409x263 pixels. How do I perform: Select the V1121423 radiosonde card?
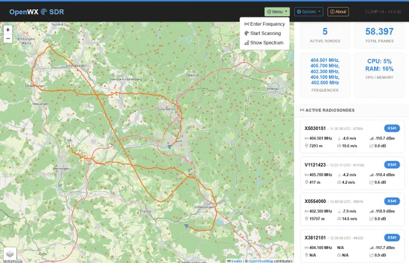tap(352, 173)
